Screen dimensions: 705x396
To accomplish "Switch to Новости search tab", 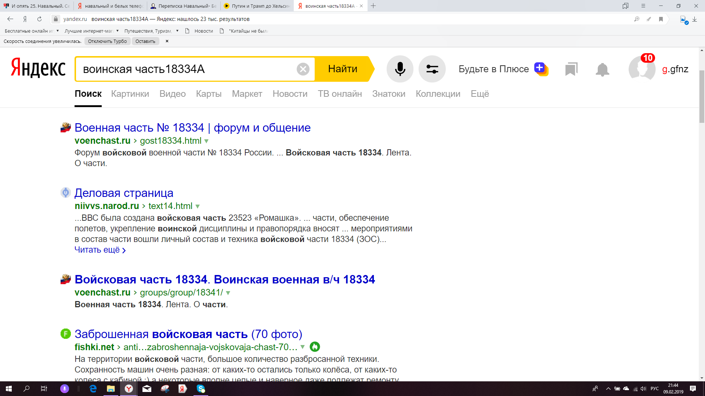I will 290,94.
